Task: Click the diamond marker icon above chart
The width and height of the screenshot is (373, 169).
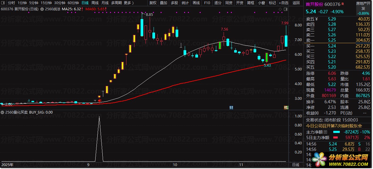Action: coord(280,9)
